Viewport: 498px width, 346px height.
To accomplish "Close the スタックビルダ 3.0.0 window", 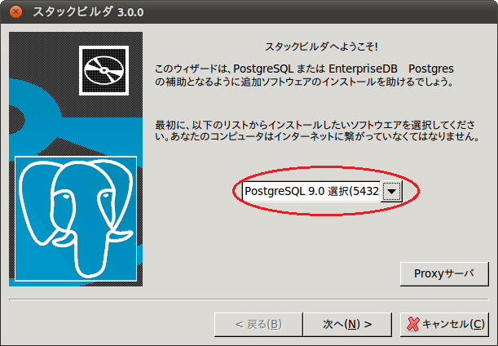I will (15, 12).
